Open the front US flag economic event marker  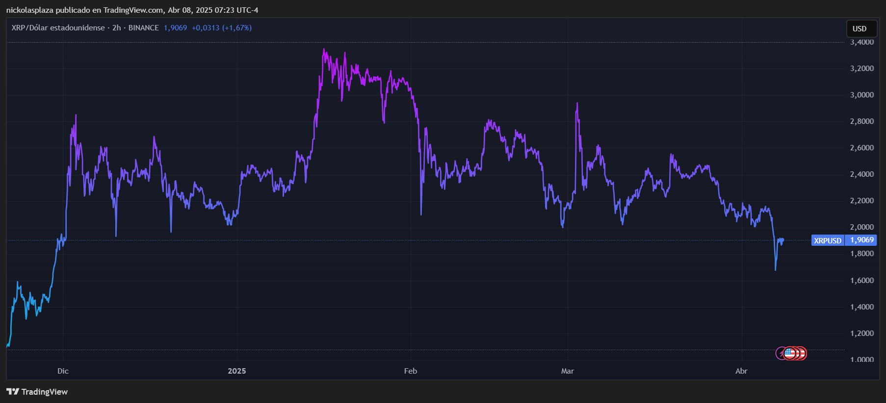coord(789,353)
